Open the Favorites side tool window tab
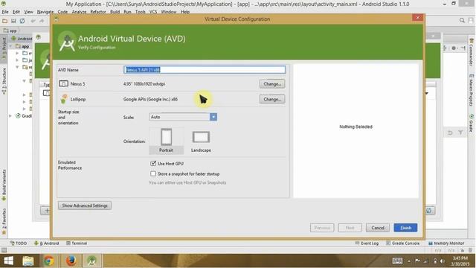476x268 pixels. (x=4, y=221)
